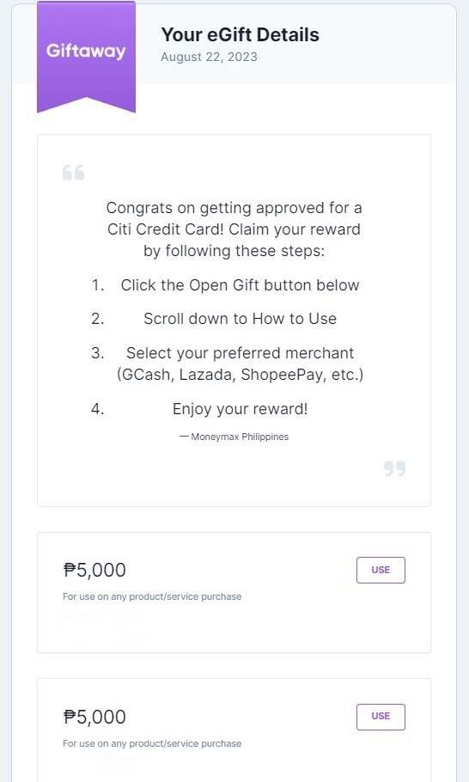The width and height of the screenshot is (469, 782).
Task: Click the first ₱5,000 amount
Action: (x=94, y=570)
